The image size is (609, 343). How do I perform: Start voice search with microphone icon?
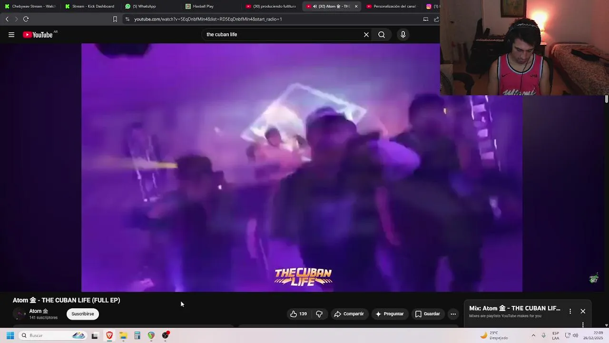click(403, 35)
